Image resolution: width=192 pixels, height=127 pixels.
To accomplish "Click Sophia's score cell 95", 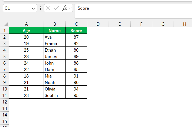I will click(76, 95).
